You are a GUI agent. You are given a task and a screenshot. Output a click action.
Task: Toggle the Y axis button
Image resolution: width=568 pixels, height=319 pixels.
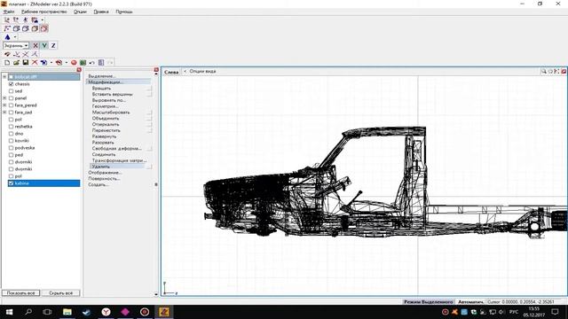coord(44,45)
